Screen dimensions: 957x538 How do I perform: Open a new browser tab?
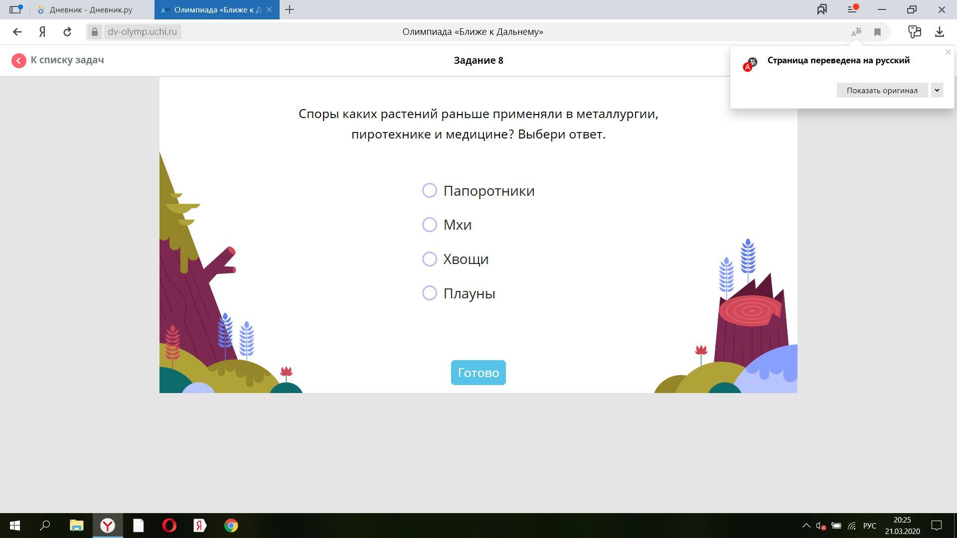tap(290, 9)
